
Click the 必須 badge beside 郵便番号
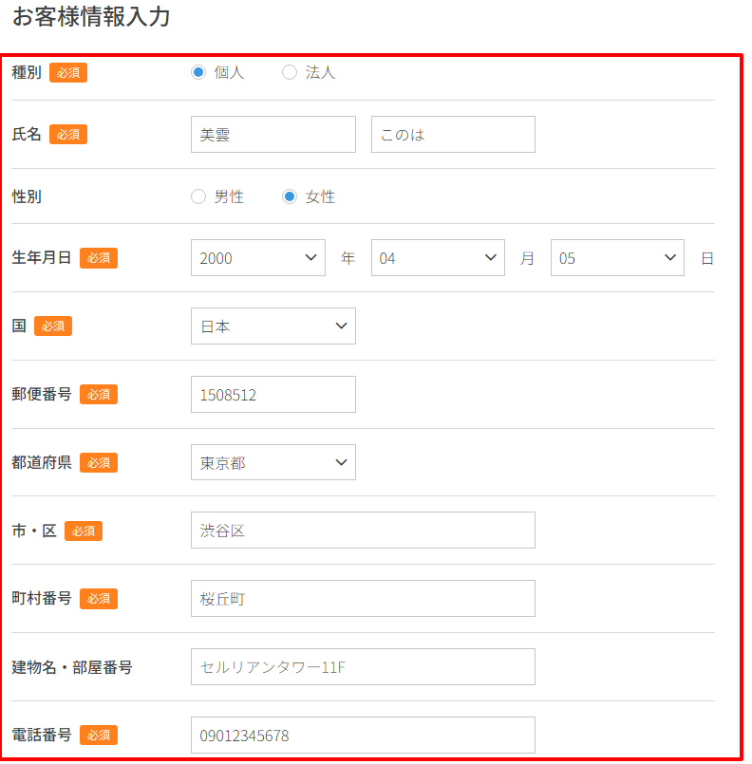click(x=99, y=394)
